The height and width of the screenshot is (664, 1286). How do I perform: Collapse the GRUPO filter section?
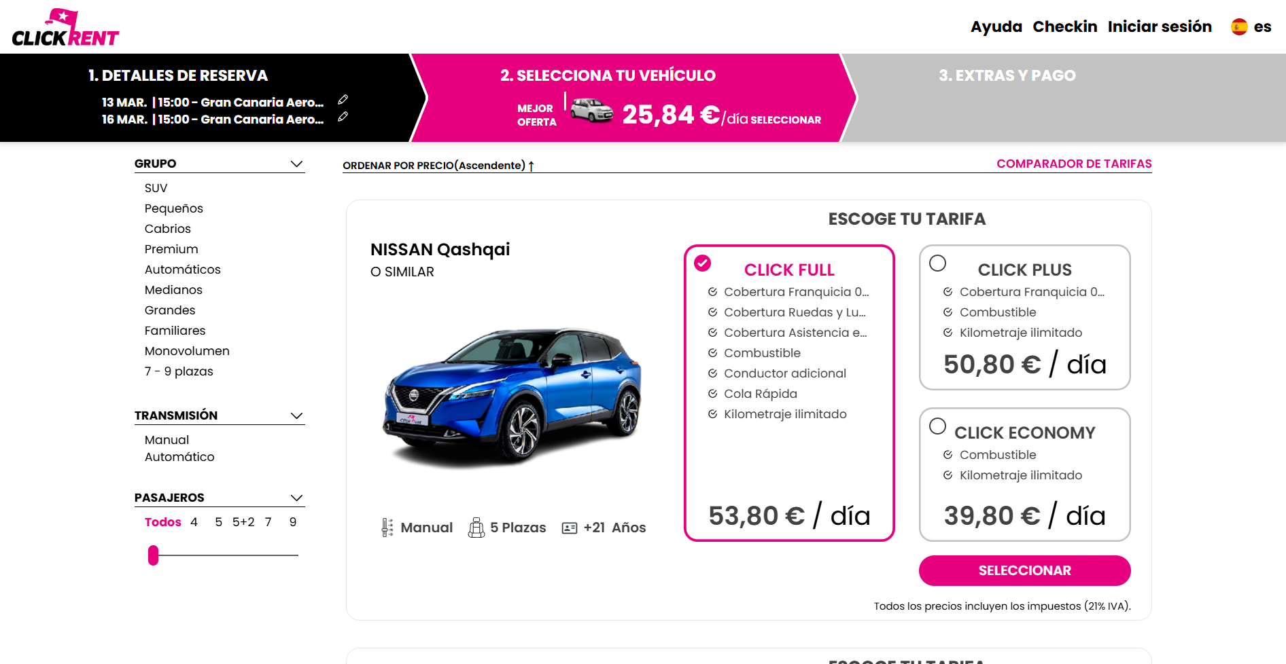[296, 164]
